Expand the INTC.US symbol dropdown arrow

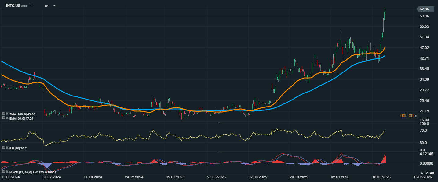tap(31, 6)
